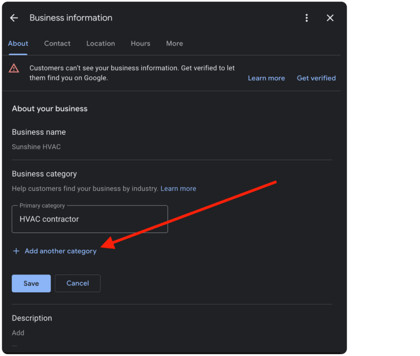Save the business category changes

(31, 283)
